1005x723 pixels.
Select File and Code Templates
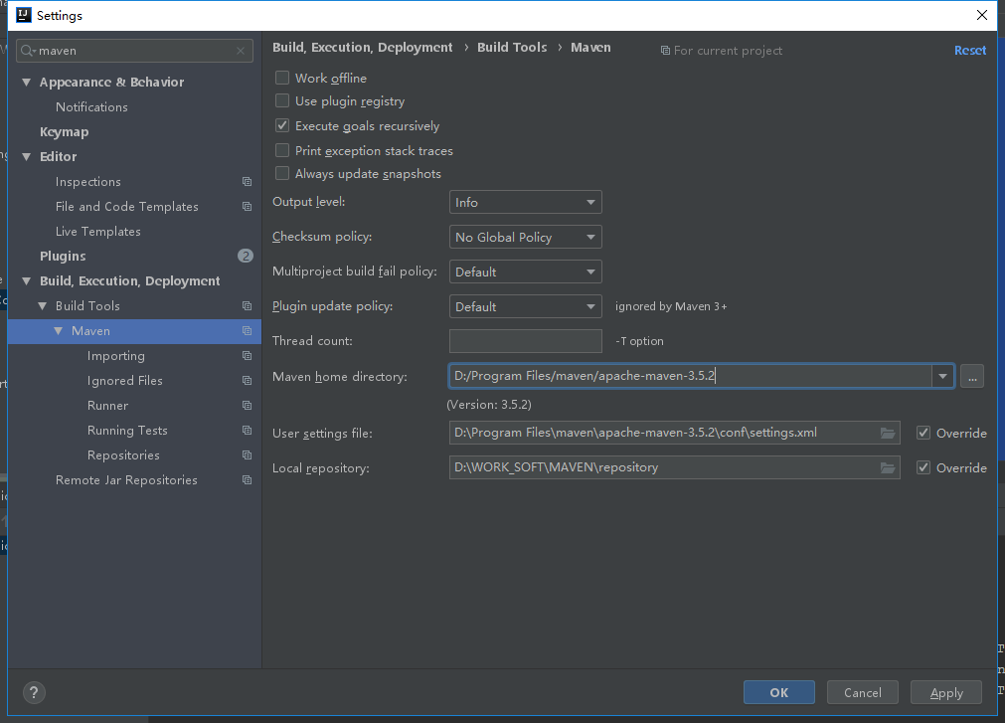(127, 207)
